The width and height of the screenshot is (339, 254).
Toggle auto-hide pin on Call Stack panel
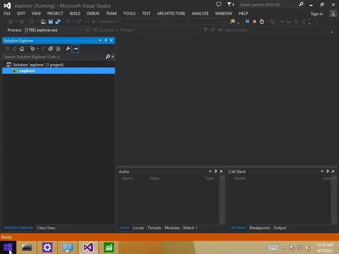pyautogui.click(x=327, y=171)
